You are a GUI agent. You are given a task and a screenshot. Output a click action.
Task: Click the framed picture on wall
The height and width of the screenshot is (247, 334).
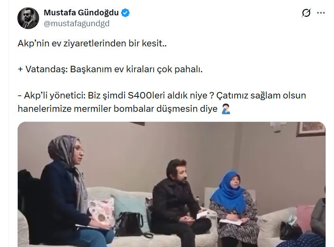(x=311, y=129)
